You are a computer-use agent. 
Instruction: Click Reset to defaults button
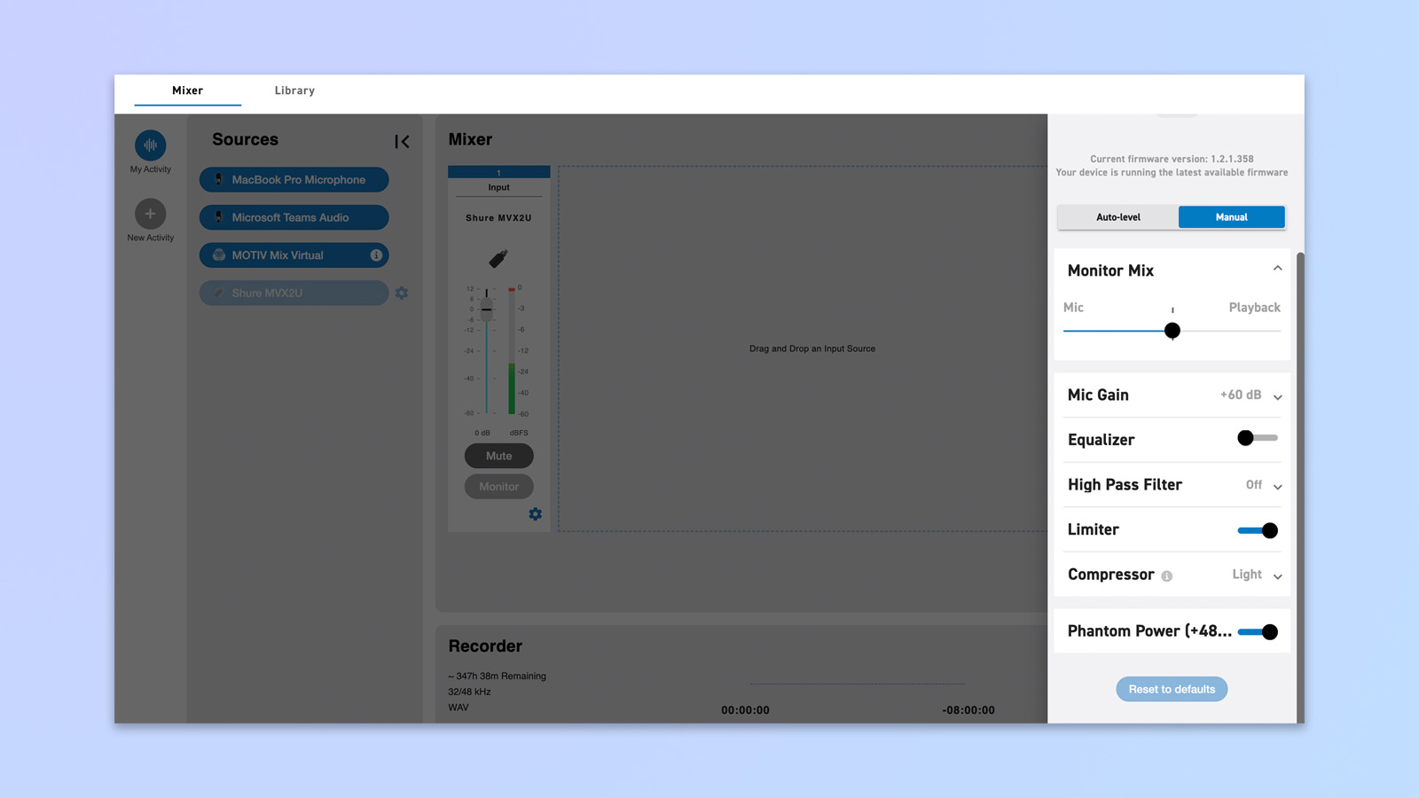pos(1172,689)
